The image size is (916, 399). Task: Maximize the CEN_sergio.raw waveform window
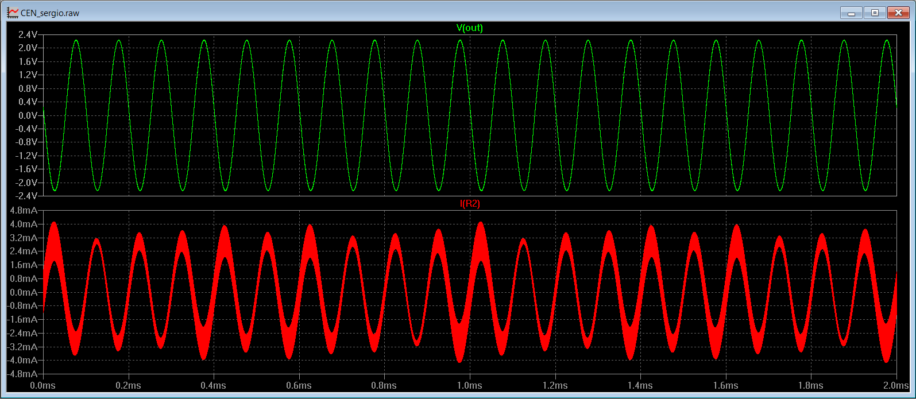tap(875, 13)
